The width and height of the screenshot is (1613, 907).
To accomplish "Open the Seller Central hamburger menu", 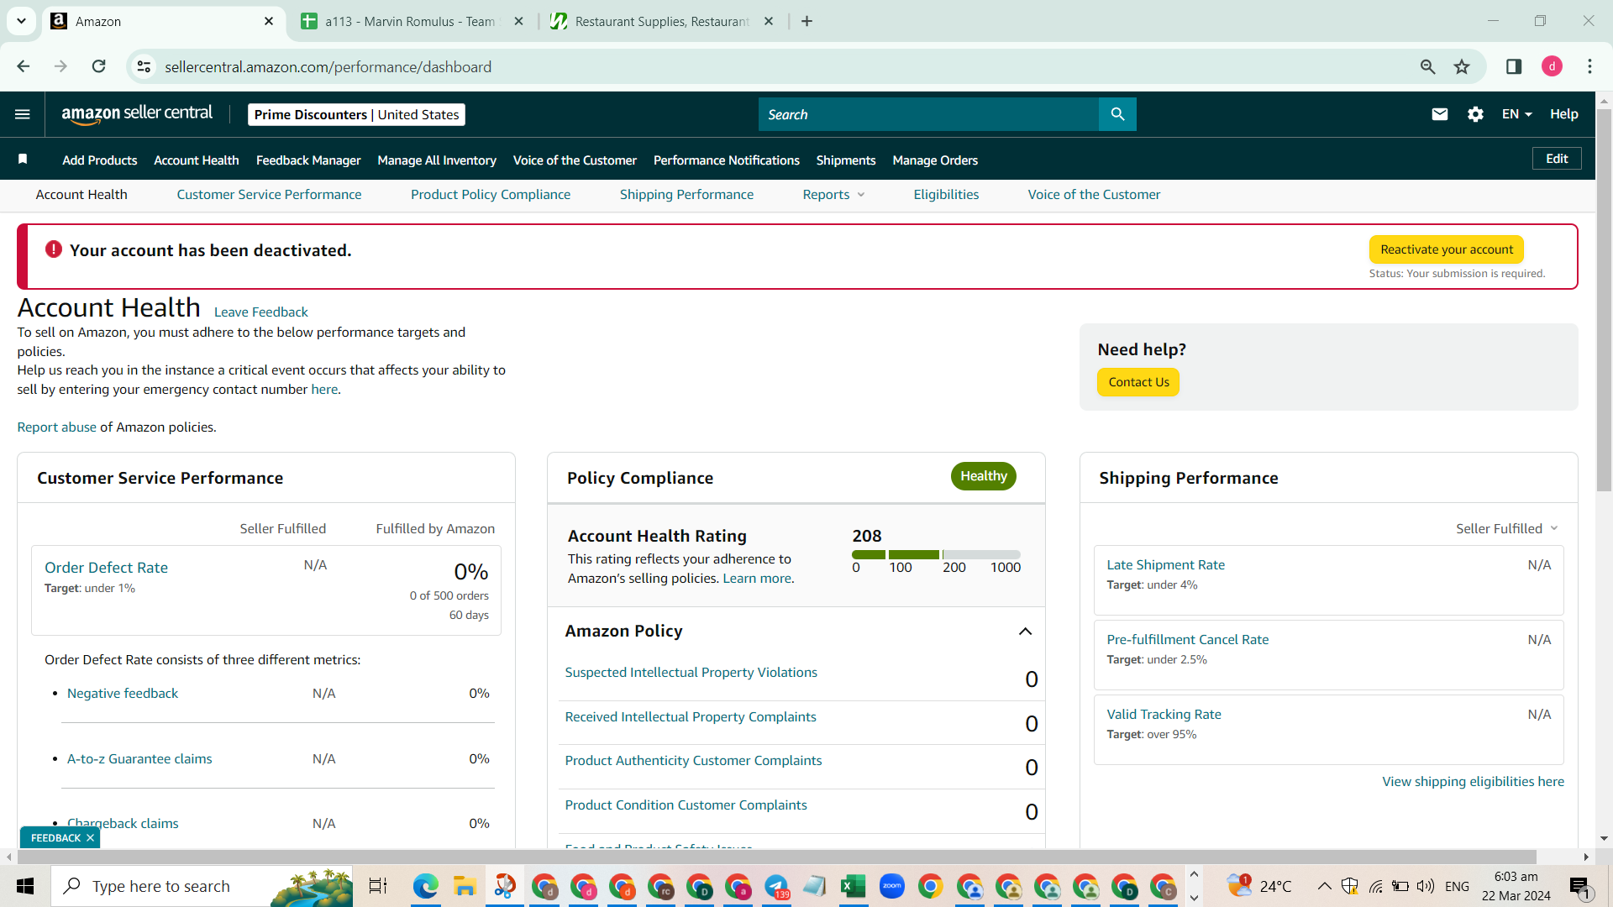I will 23,114.
